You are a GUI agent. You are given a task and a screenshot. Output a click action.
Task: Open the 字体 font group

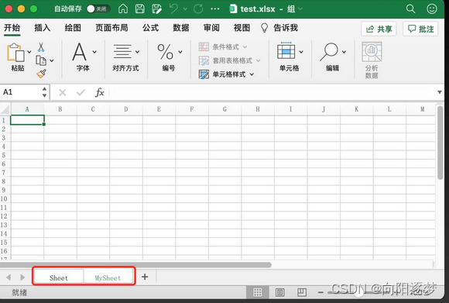84,57
